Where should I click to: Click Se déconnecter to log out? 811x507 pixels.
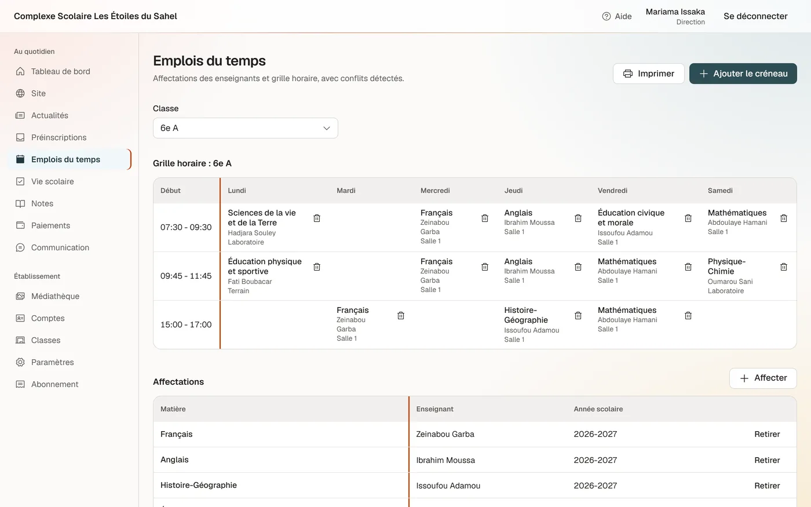click(755, 16)
